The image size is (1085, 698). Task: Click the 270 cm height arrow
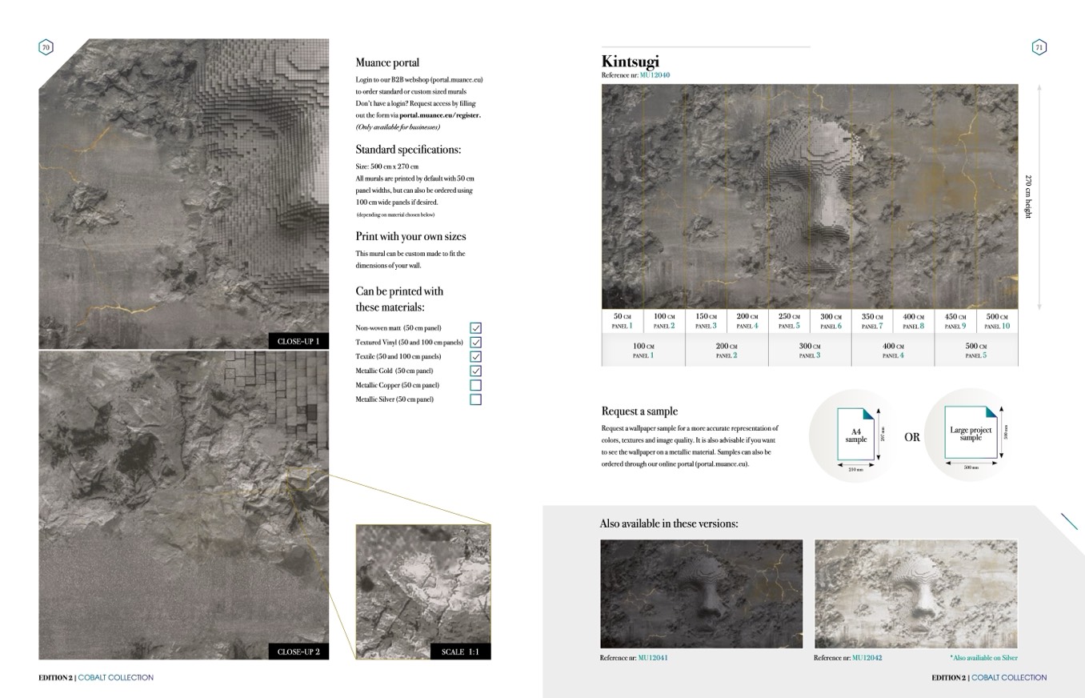(1039, 196)
